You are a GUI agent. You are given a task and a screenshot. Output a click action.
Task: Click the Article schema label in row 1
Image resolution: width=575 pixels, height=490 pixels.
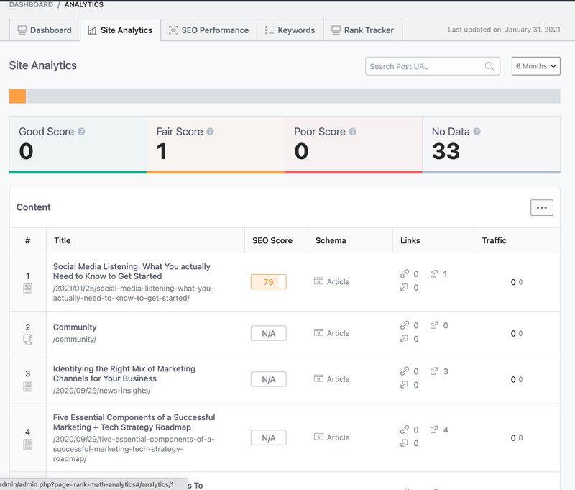338,281
